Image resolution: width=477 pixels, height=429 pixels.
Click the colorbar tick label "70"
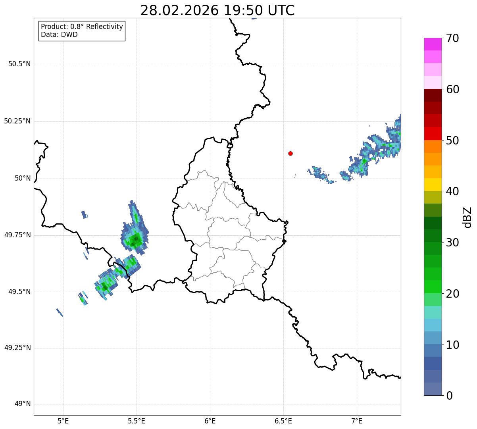[452, 38]
